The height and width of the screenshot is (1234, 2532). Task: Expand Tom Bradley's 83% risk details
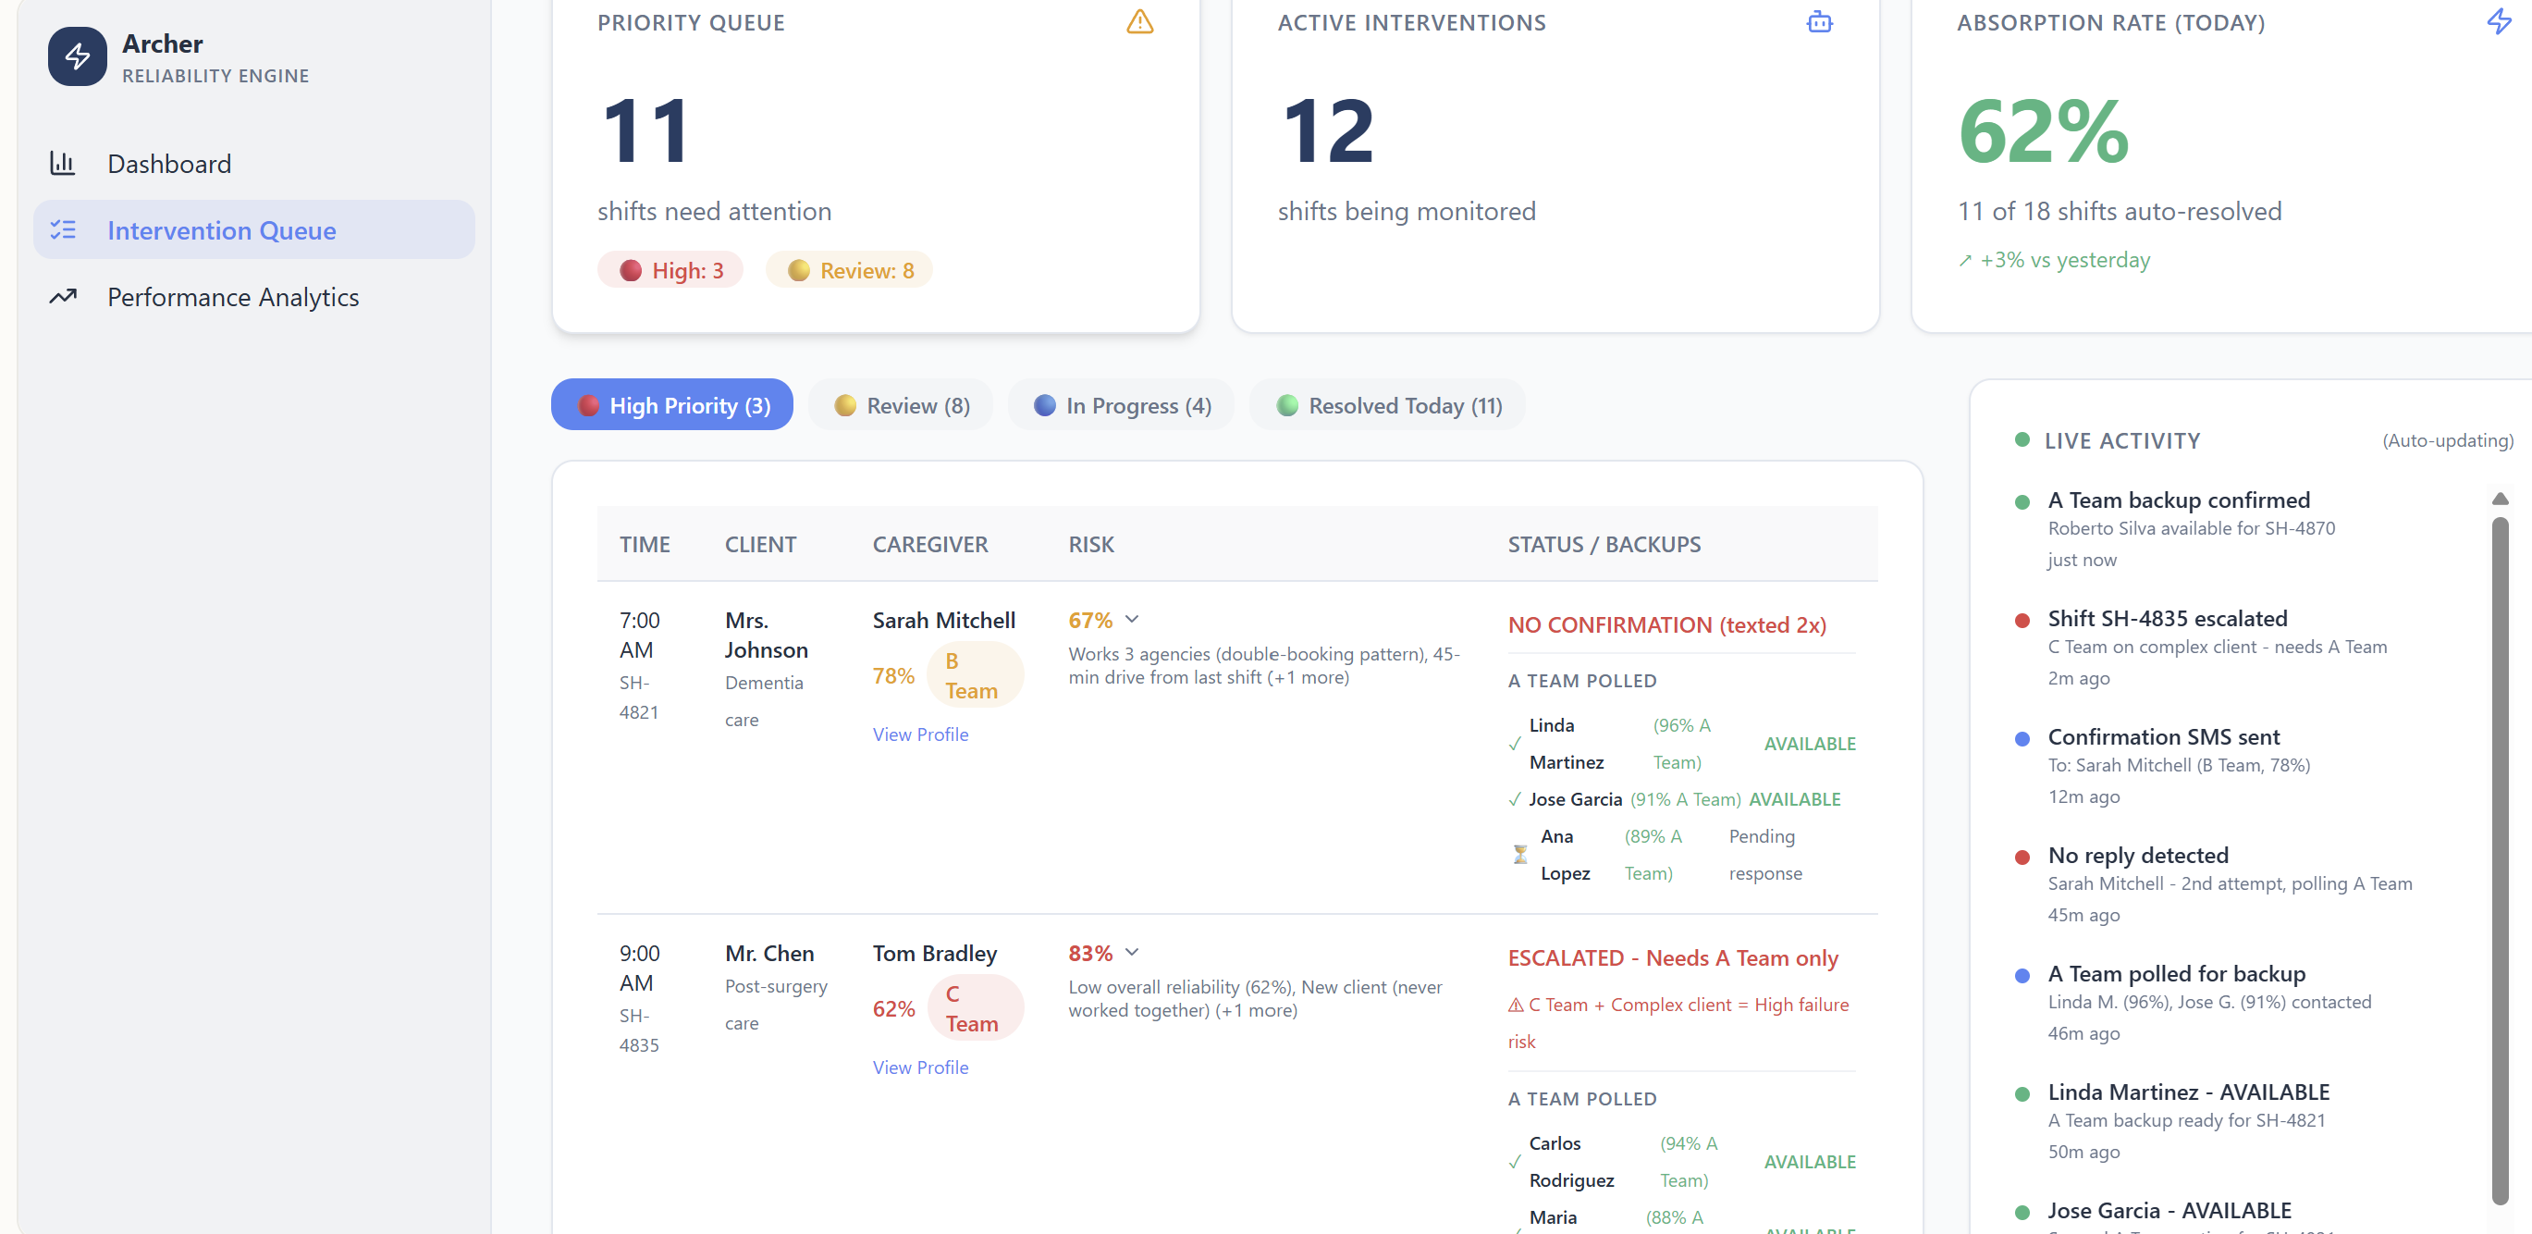tap(1131, 952)
